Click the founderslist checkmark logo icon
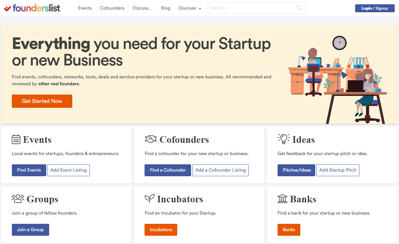Image resolution: width=399 pixels, height=244 pixels. pos(7,8)
